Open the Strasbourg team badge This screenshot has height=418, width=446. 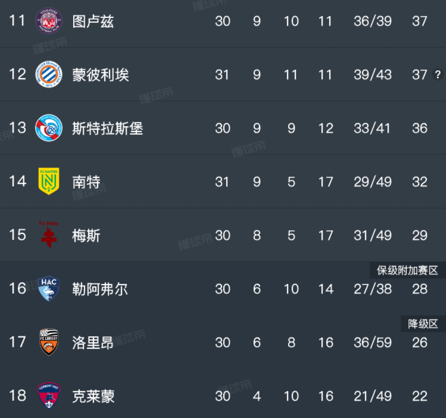[49, 128]
